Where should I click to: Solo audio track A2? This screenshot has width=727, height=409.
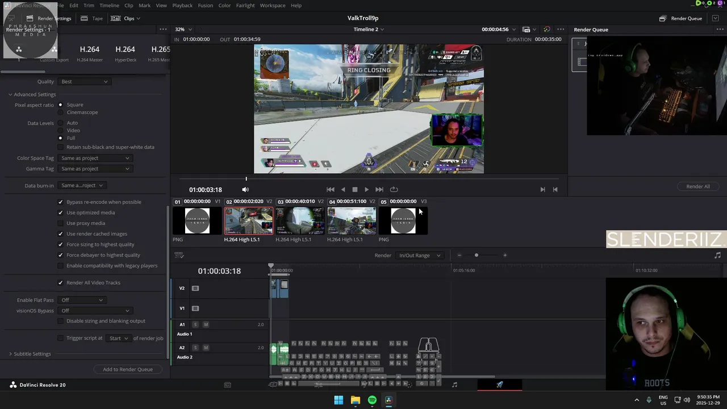[195, 348]
